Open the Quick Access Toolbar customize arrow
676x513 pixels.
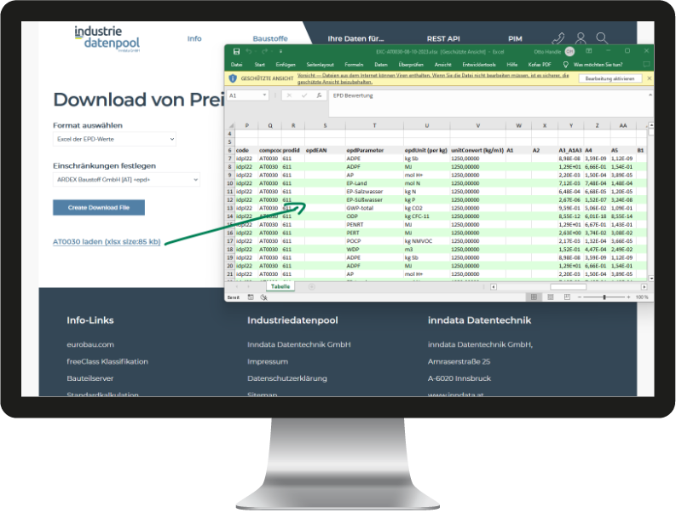(x=280, y=51)
